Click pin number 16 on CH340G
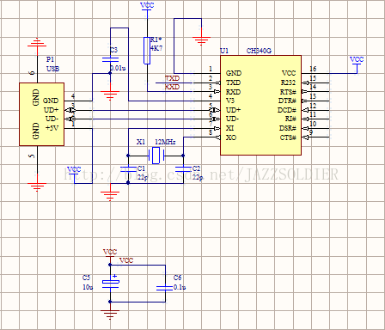The width and height of the screenshot is (385, 330). pos(313,69)
